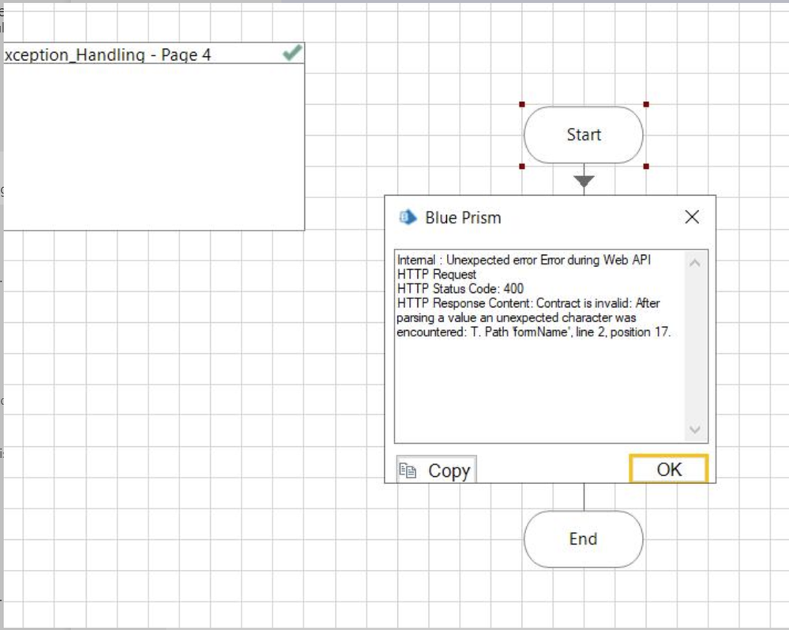
Task: Click the scroll down arrow in the error box
Action: click(695, 429)
